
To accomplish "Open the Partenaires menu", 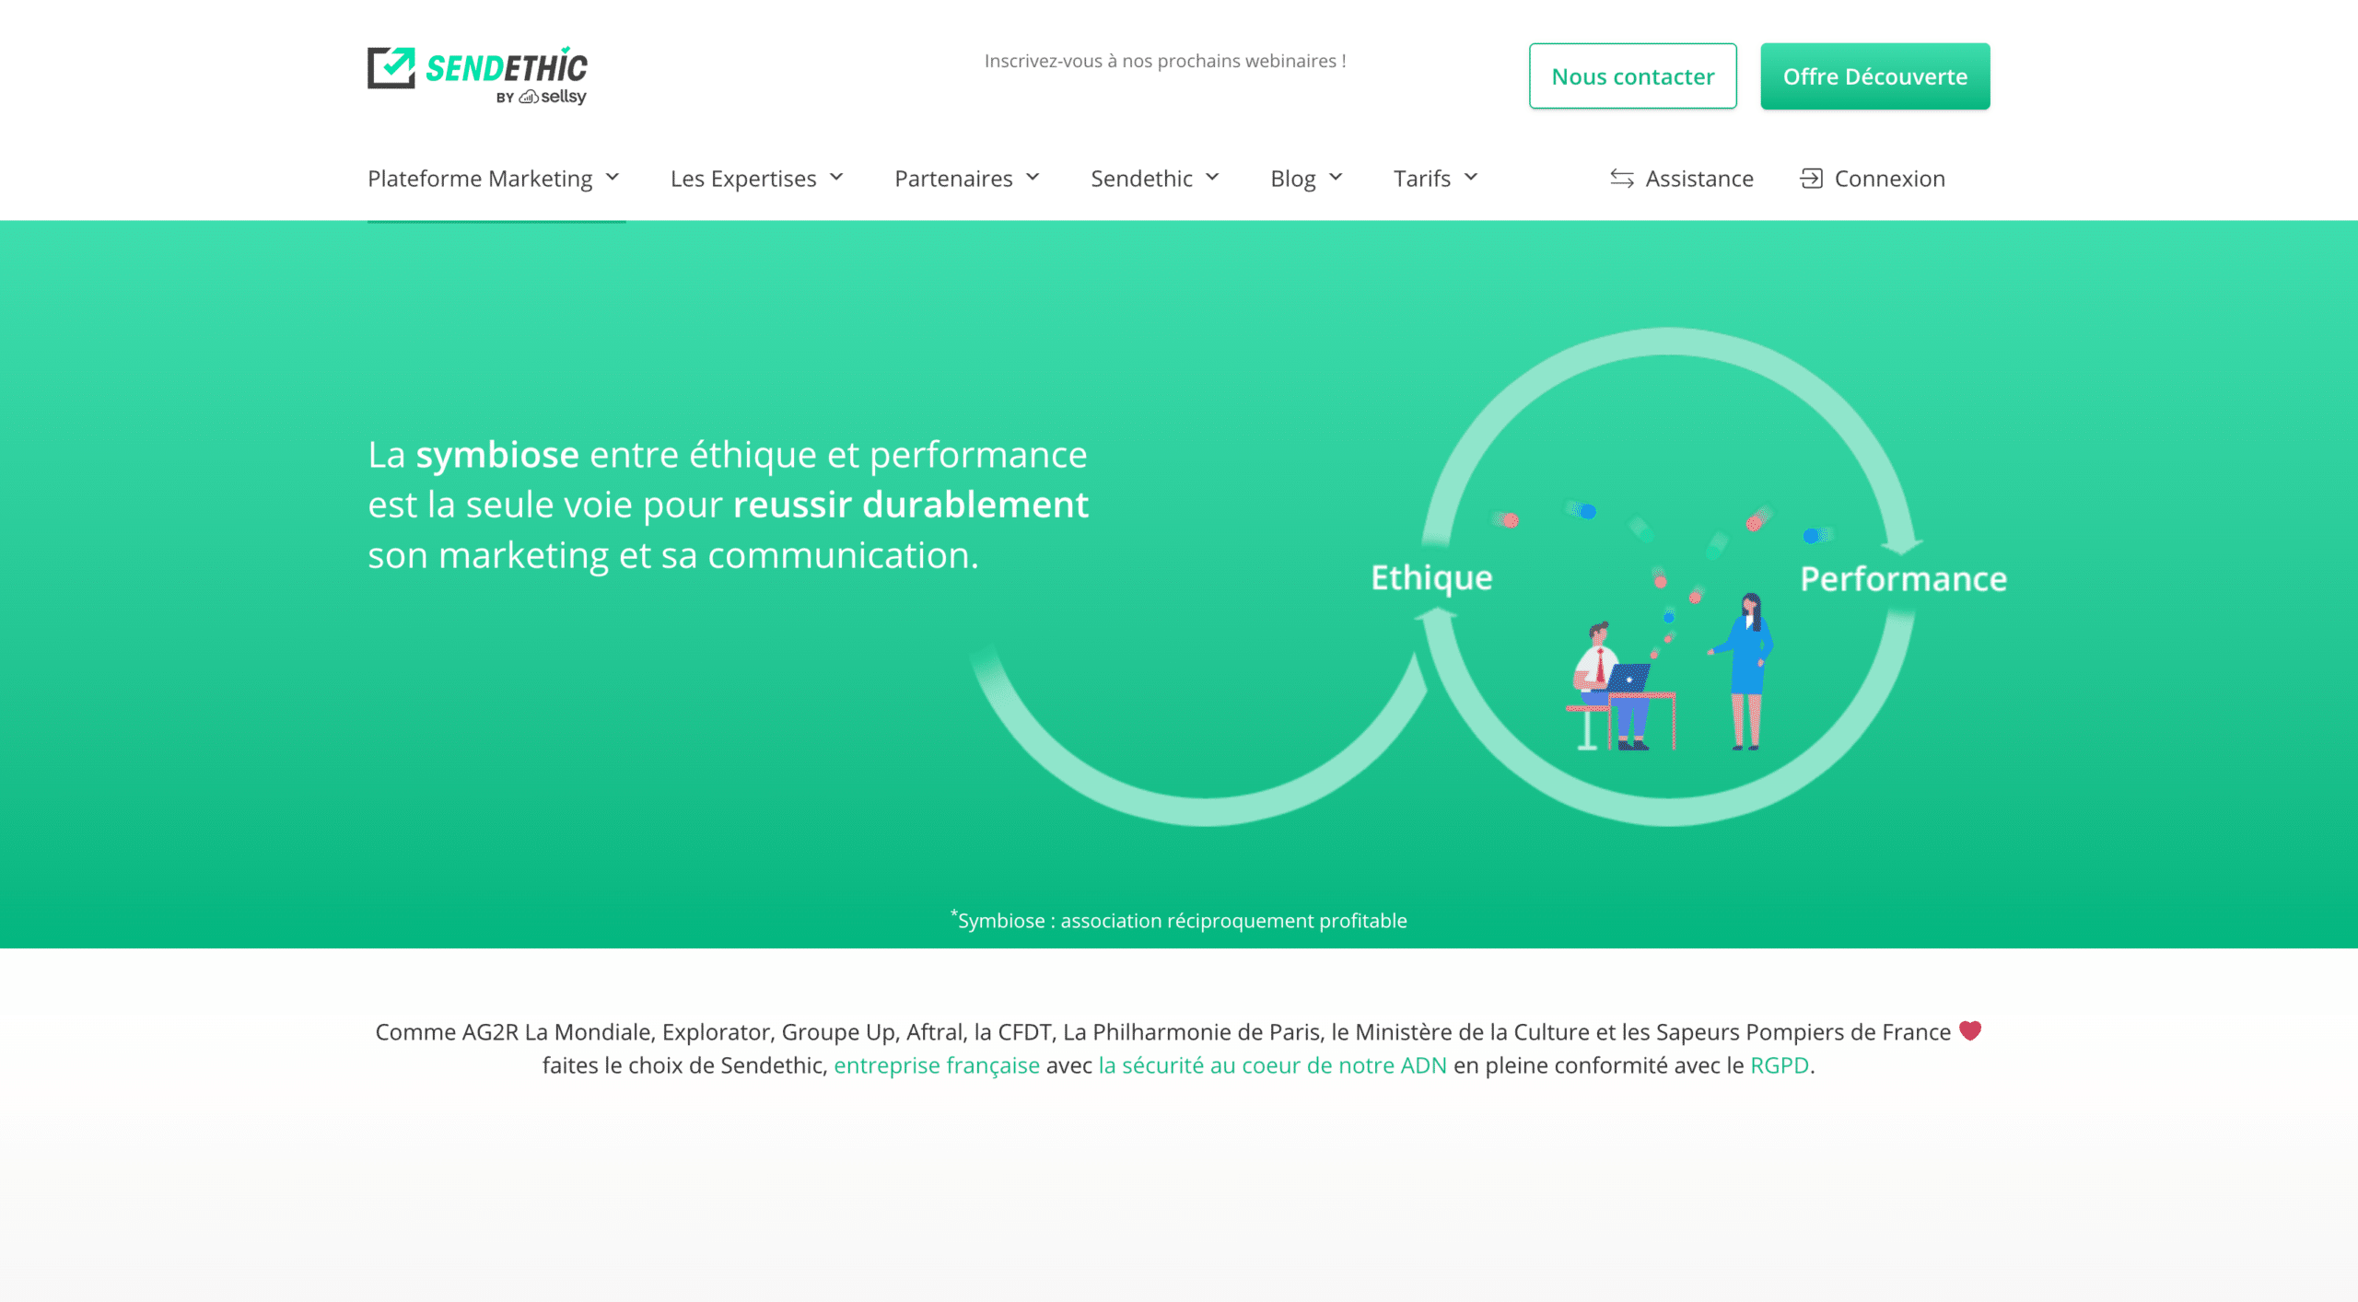I will (953, 179).
